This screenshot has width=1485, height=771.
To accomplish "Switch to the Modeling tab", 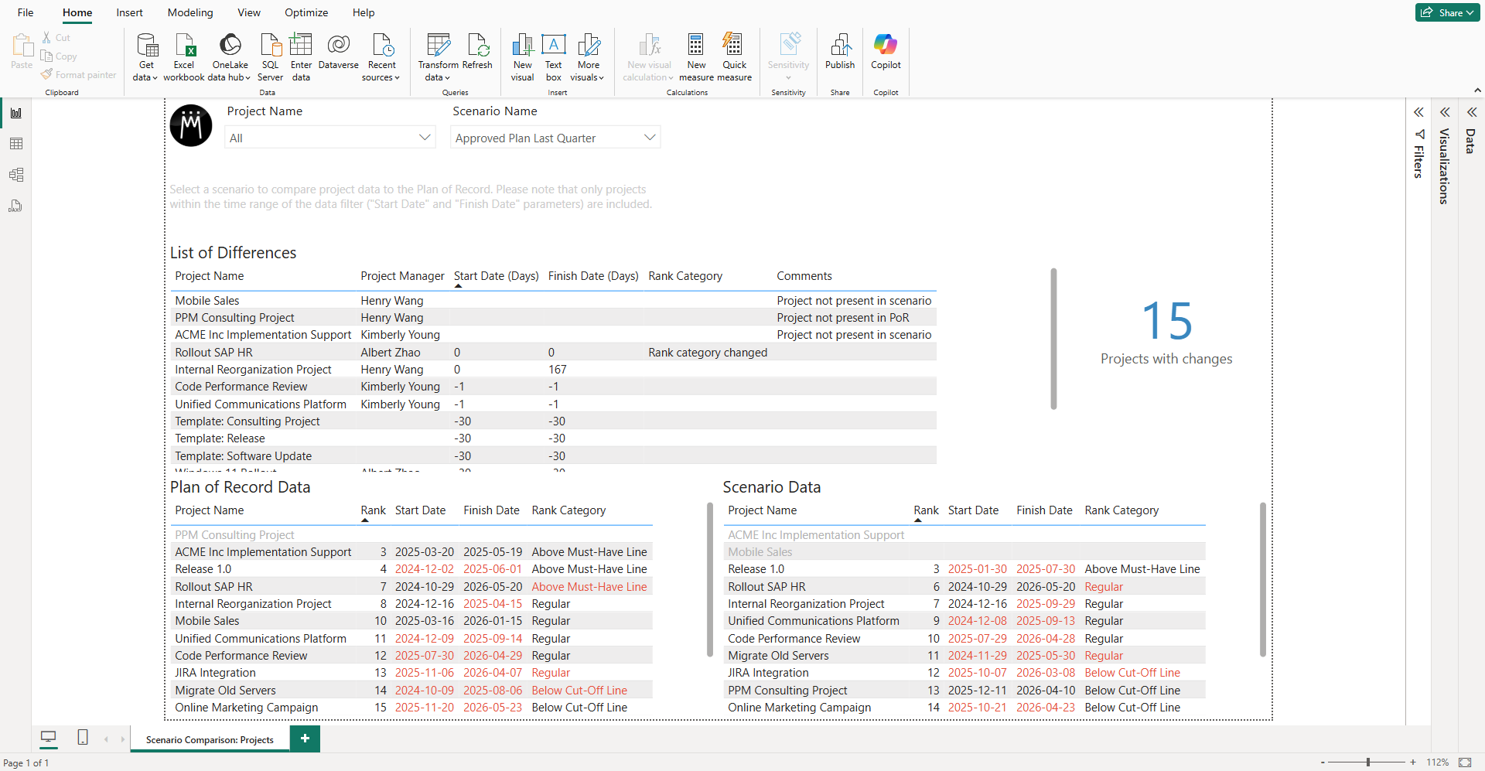I will (190, 12).
